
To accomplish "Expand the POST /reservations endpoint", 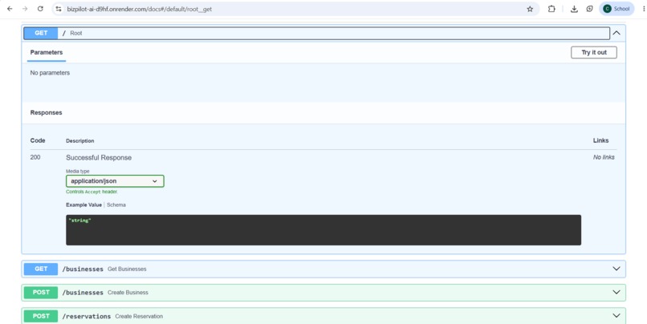I will coord(323,316).
